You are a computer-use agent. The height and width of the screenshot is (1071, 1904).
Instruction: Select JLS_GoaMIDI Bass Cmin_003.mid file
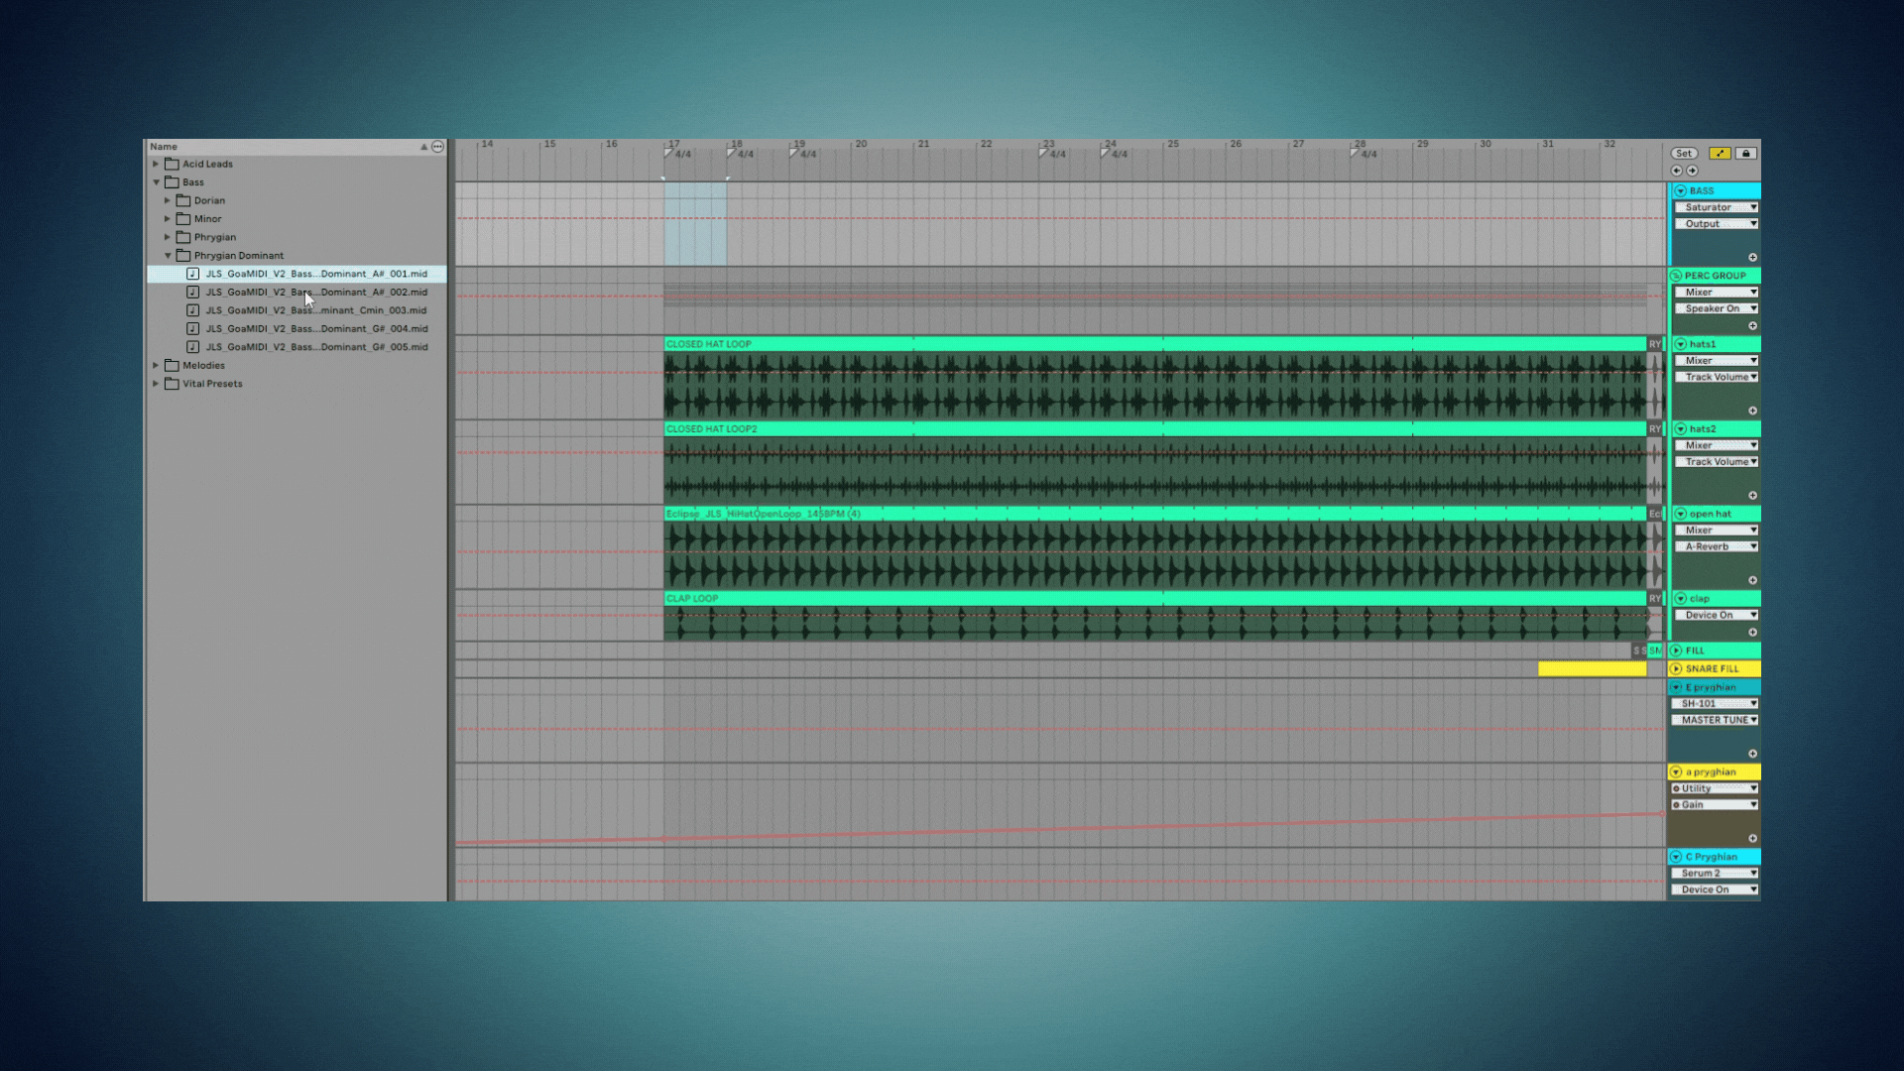315,310
